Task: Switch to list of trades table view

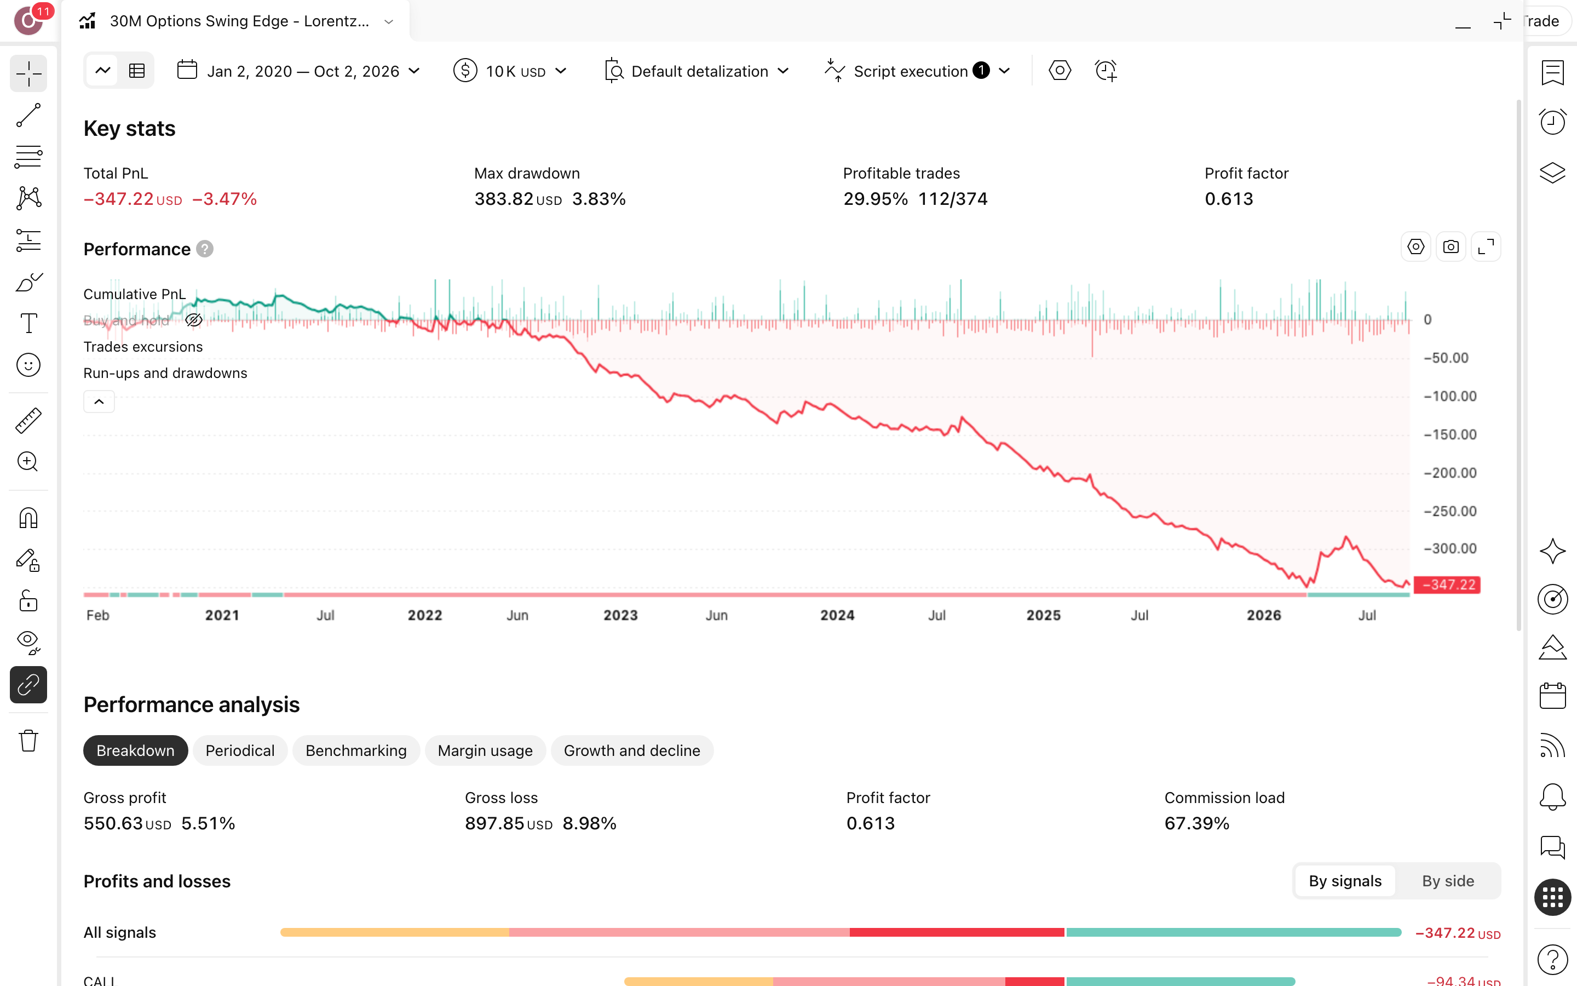Action: [137, 71]
